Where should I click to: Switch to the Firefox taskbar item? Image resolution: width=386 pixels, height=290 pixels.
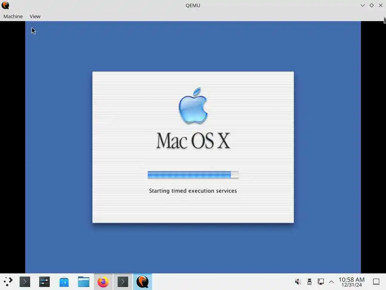click(x=103, y=282)
